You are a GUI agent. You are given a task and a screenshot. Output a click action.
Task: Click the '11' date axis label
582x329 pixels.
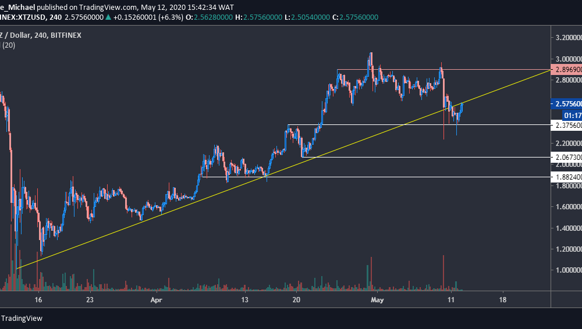[x=451, y=300]
